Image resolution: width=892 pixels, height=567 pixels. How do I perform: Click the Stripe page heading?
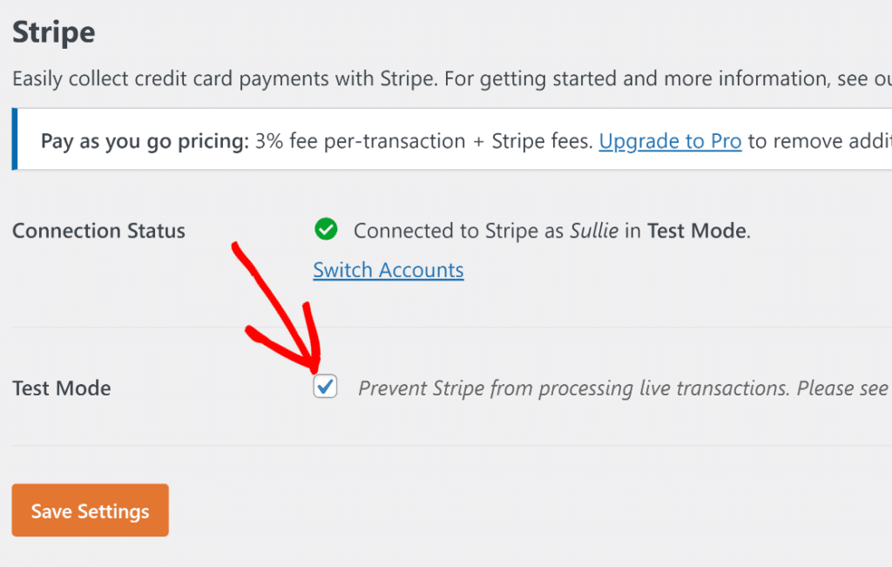(52, 31)
